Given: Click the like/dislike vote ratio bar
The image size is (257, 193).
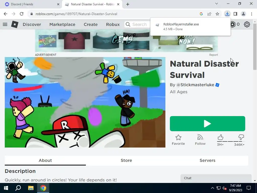Looking at the screenshot, I should click(231, 141).
